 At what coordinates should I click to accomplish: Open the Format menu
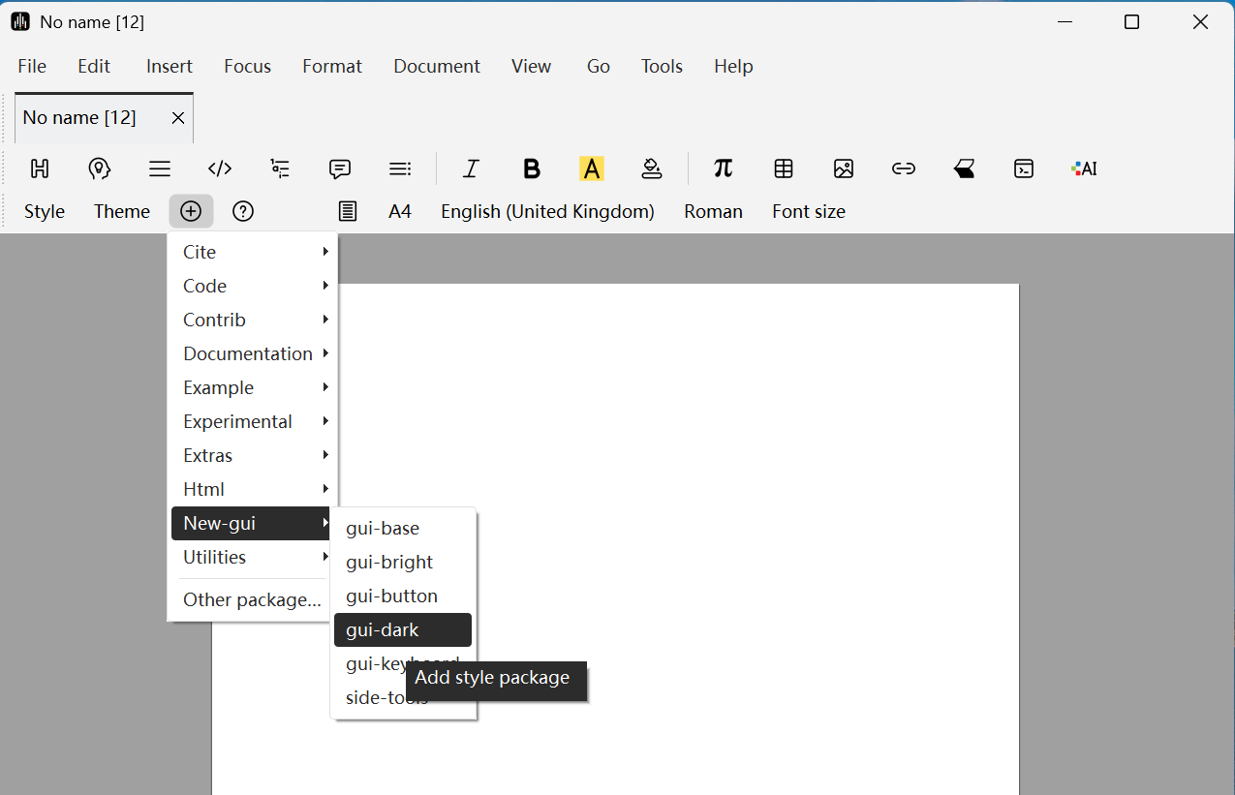pyautogui.click(x=331, y=66)
